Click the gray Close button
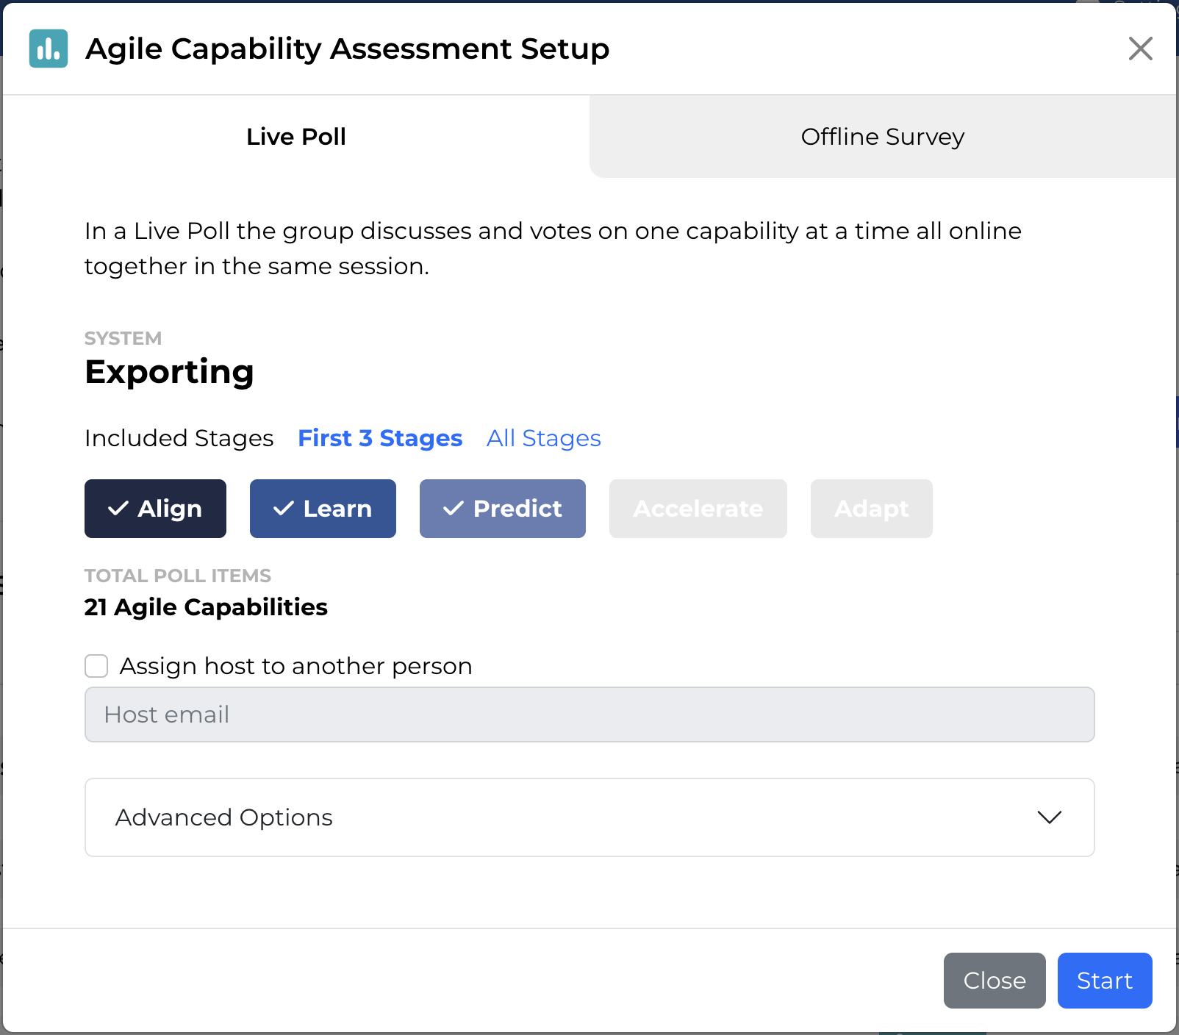 pyautogui.click(x=994, y=981)
